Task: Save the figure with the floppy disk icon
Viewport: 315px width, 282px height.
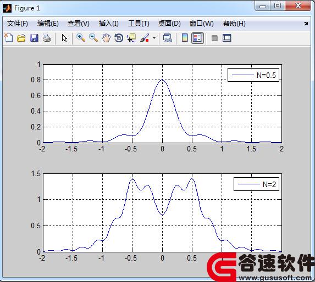Action: pyautogui.click(x=34, y=38)
